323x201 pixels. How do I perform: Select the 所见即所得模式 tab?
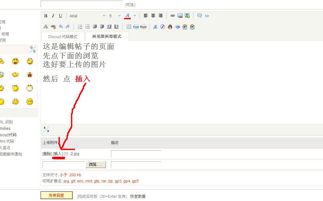pos(107,37)
